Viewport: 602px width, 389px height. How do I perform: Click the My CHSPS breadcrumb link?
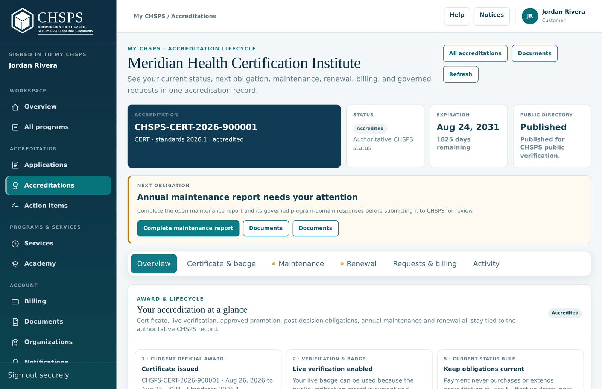[x=149, y=16]
